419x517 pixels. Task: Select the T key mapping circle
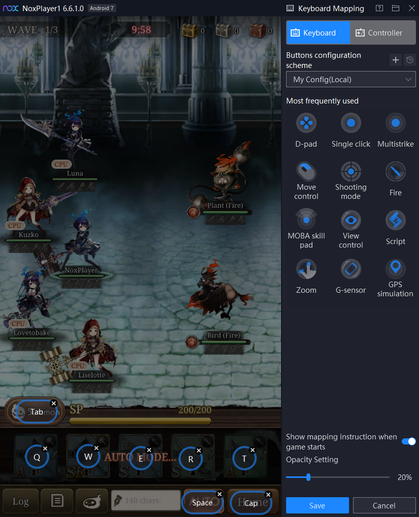pyautogui.click(x=245, y=459)
